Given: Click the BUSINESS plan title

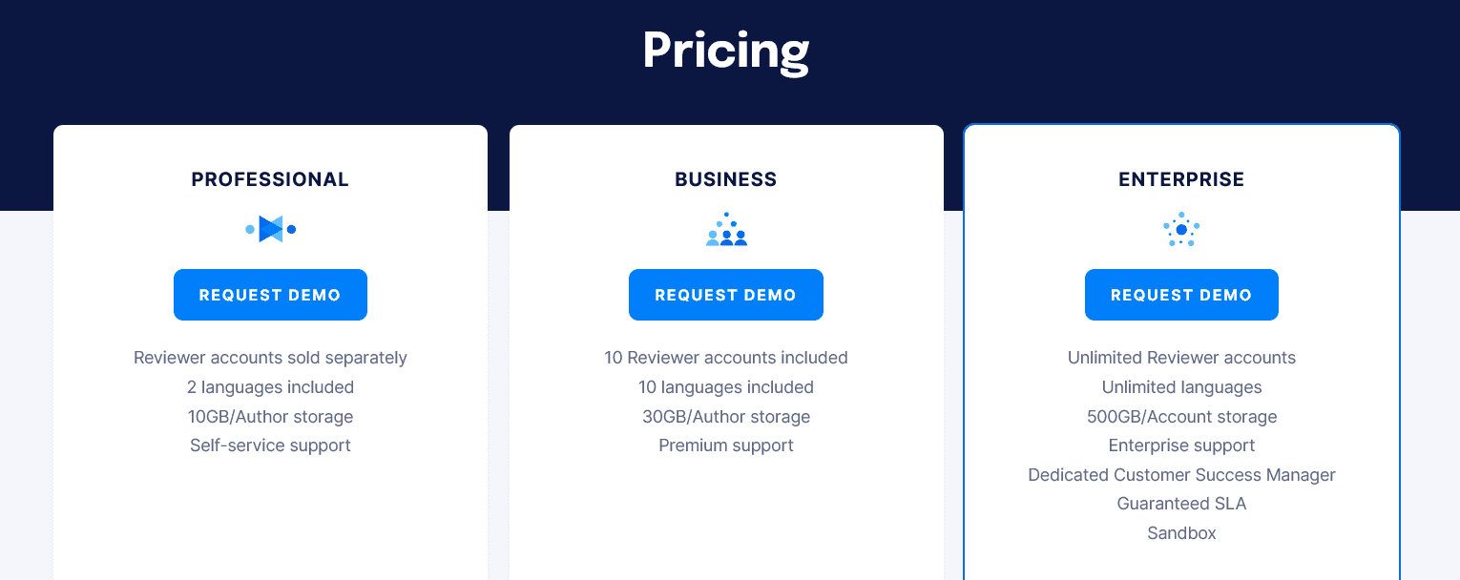Looking at the screenshot, I should (x=726, y=179).
